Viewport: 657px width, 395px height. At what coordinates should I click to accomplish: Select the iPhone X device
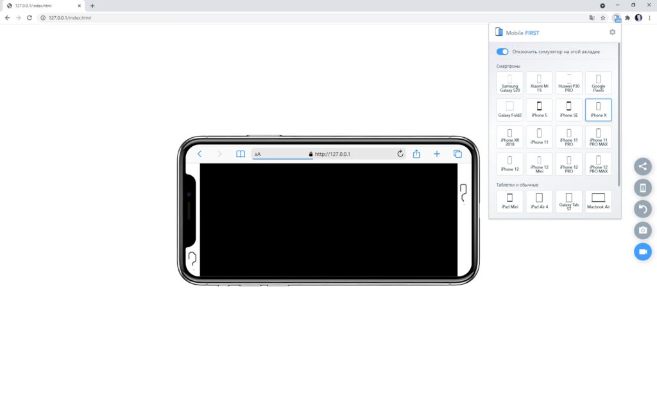[x=598, y=110]
